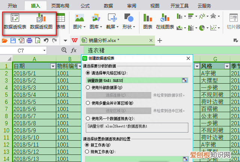Click the pie chart type icon
Image resolution: width=240 pixels, height=162 pixels.
click(202, 28)
